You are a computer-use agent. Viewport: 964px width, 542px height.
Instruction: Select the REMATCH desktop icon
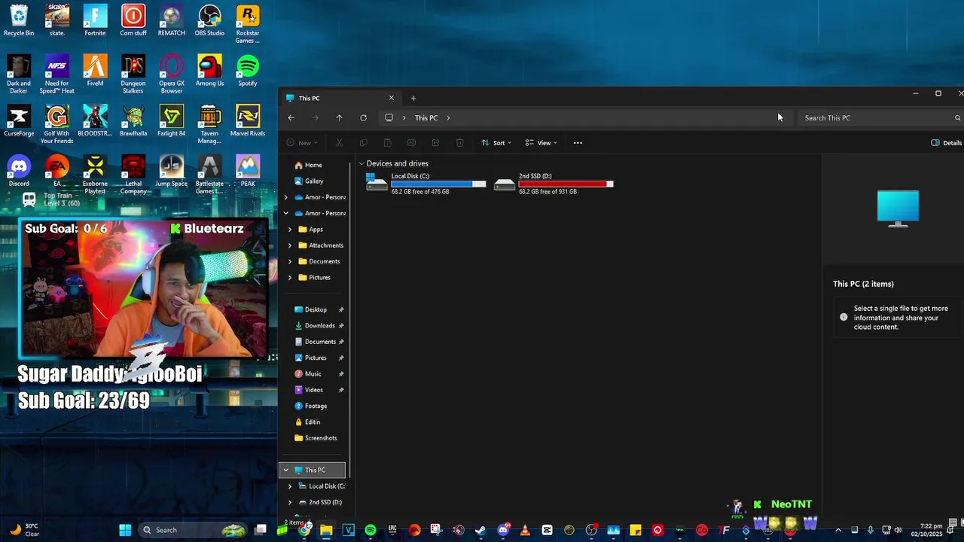[x=171, y=20]
